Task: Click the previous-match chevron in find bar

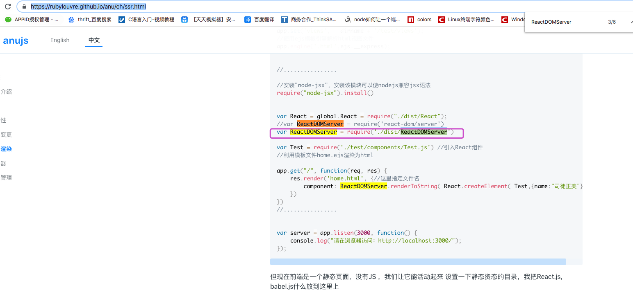Action: click(x=631, y=22)
